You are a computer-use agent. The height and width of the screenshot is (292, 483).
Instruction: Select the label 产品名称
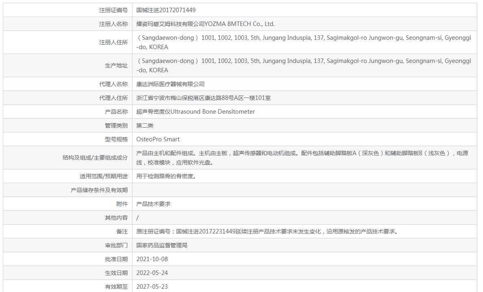tap(116, 112)
